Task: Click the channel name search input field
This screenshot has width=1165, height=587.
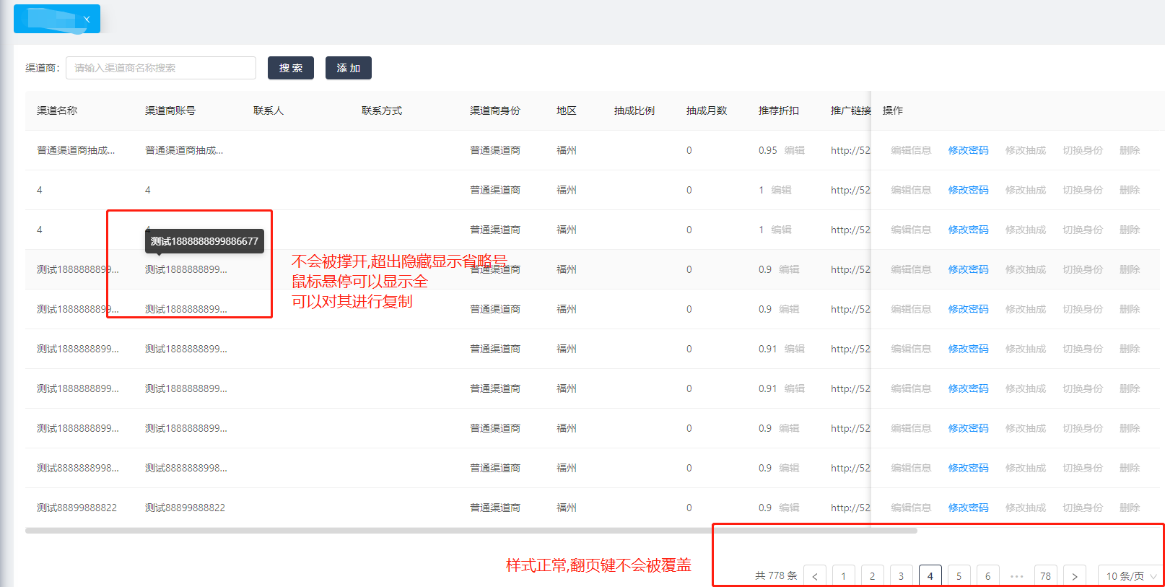Action: click(161, 68)
